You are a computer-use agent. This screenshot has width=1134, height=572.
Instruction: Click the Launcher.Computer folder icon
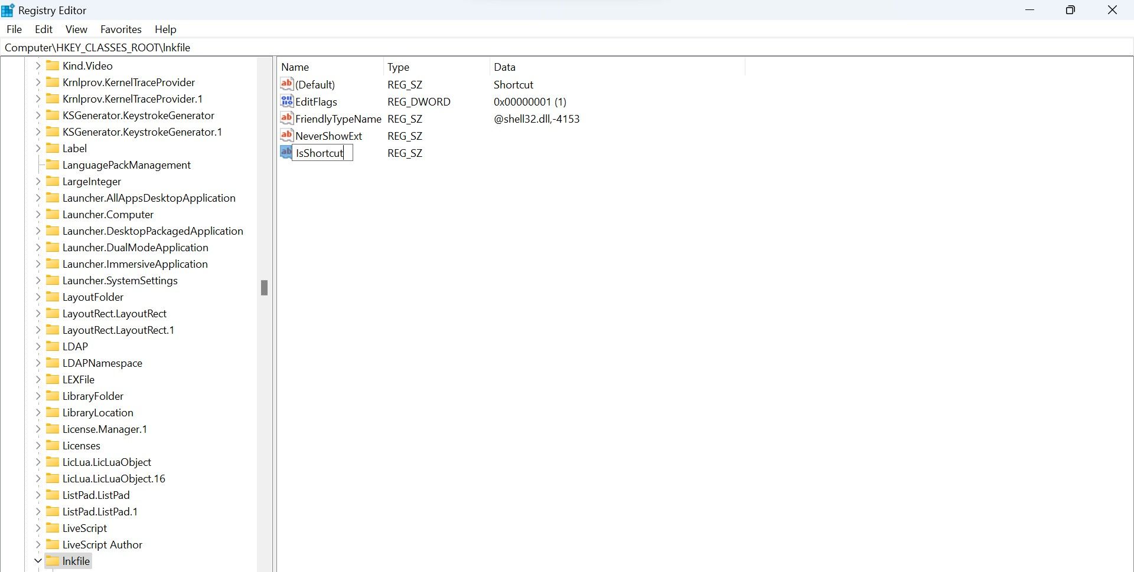(53, 214)
